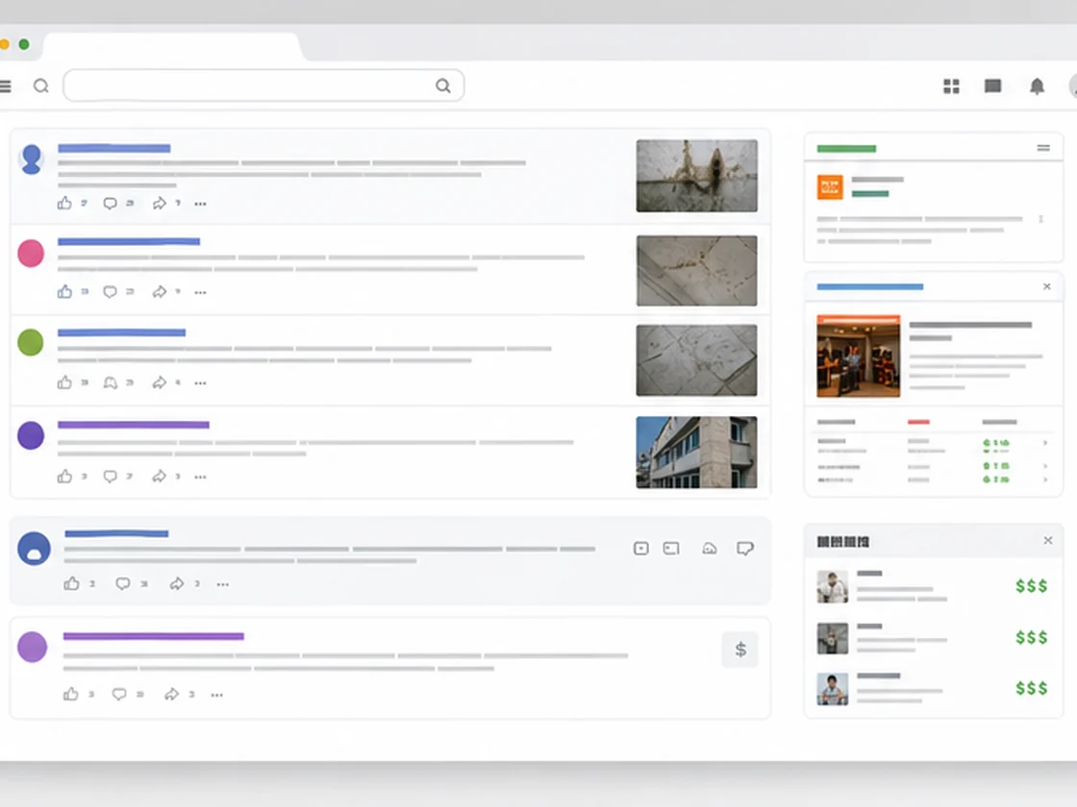Open the store interior image in sidebar
This screenshot has height=807, width=1077.
pyautogui.click(x=858, y=356)
